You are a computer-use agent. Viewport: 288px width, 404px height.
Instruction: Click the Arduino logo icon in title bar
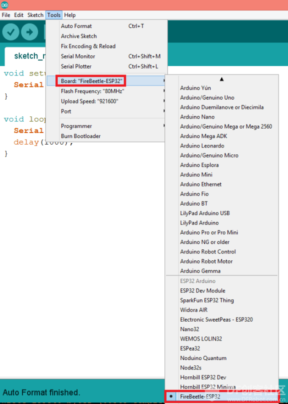tap(4, 4)
